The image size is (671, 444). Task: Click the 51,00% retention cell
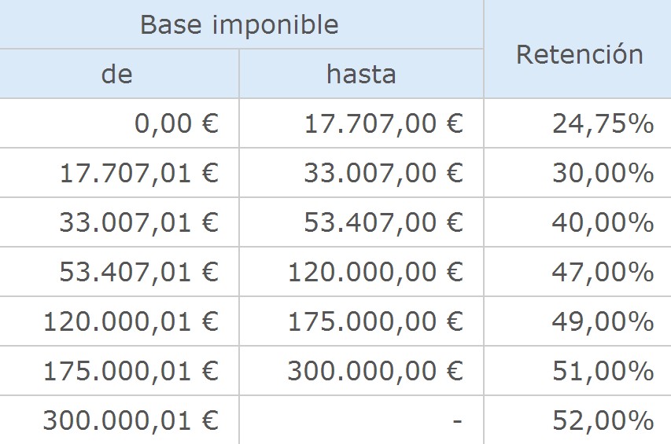(603, 371)
